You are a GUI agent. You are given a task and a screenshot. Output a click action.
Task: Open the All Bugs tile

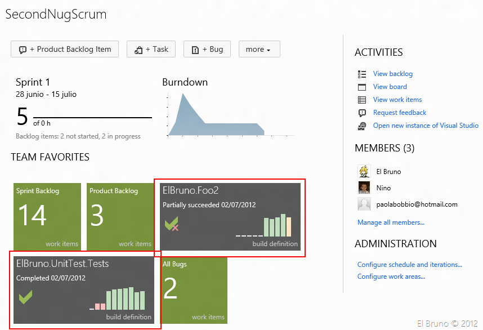194,289
